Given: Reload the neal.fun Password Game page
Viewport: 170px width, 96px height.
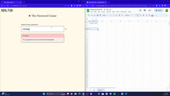Looking at the screenshot, I should 8,6.
